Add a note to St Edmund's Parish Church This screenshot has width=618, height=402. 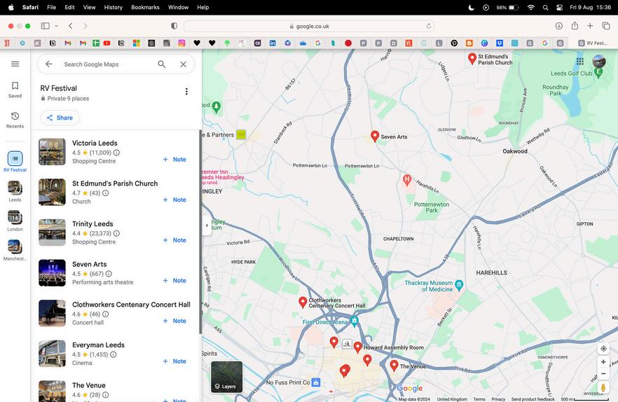point(174,200)
